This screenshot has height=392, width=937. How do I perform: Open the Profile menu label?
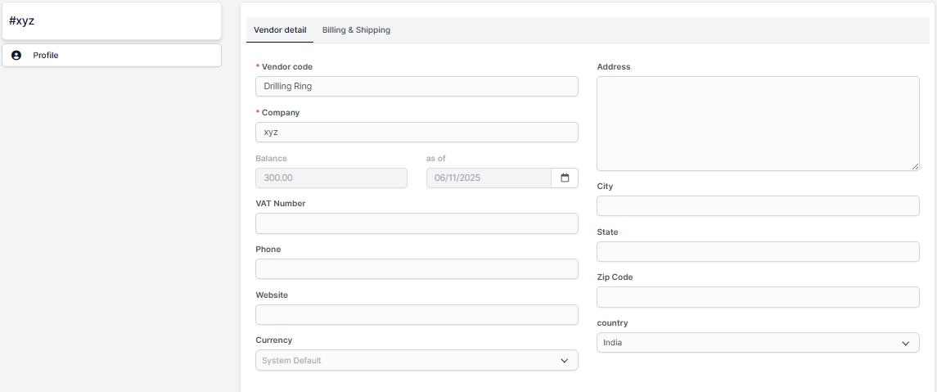[x=46, y=56]
